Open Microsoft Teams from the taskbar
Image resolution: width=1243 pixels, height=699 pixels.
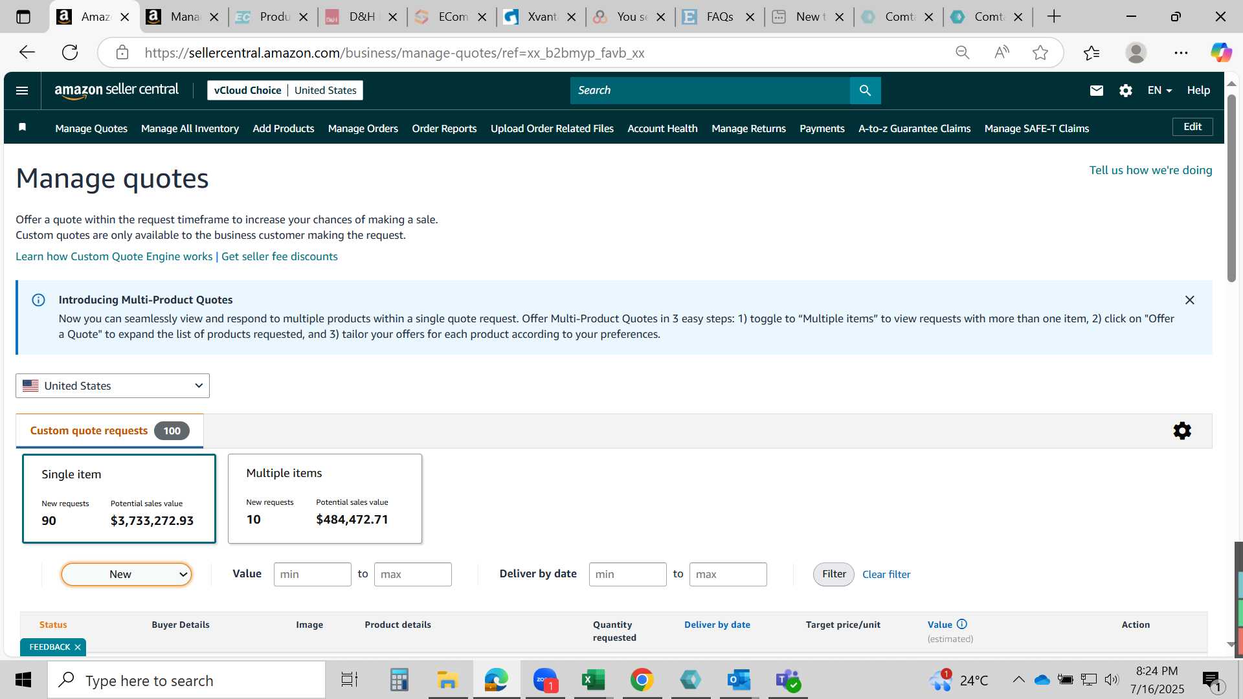click(787, 680)
